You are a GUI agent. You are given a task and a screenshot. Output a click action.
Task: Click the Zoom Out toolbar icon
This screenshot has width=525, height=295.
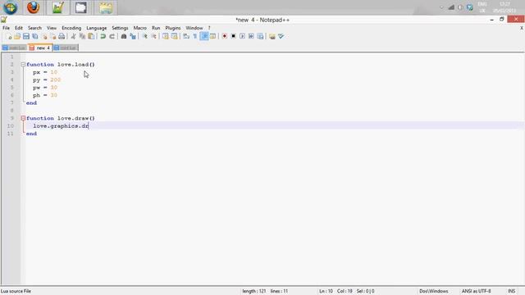coord(153,36)
